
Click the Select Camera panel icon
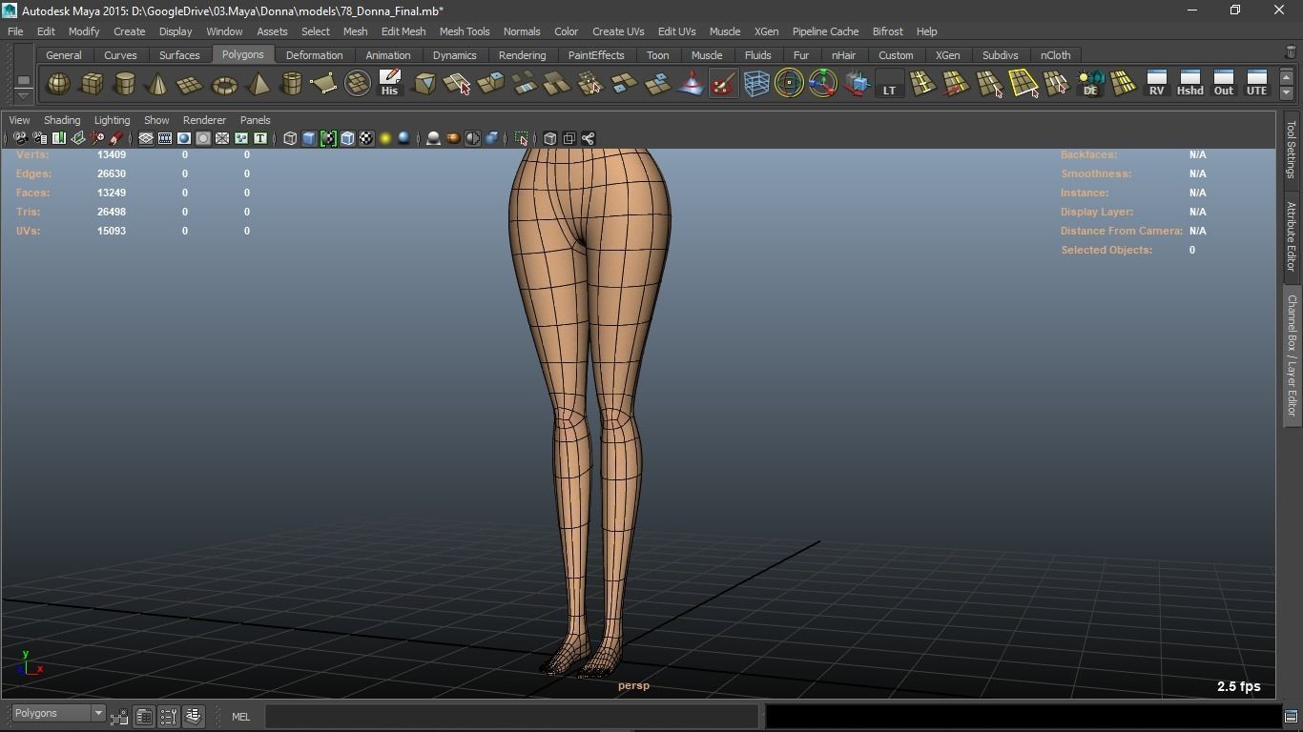(20, 138)
